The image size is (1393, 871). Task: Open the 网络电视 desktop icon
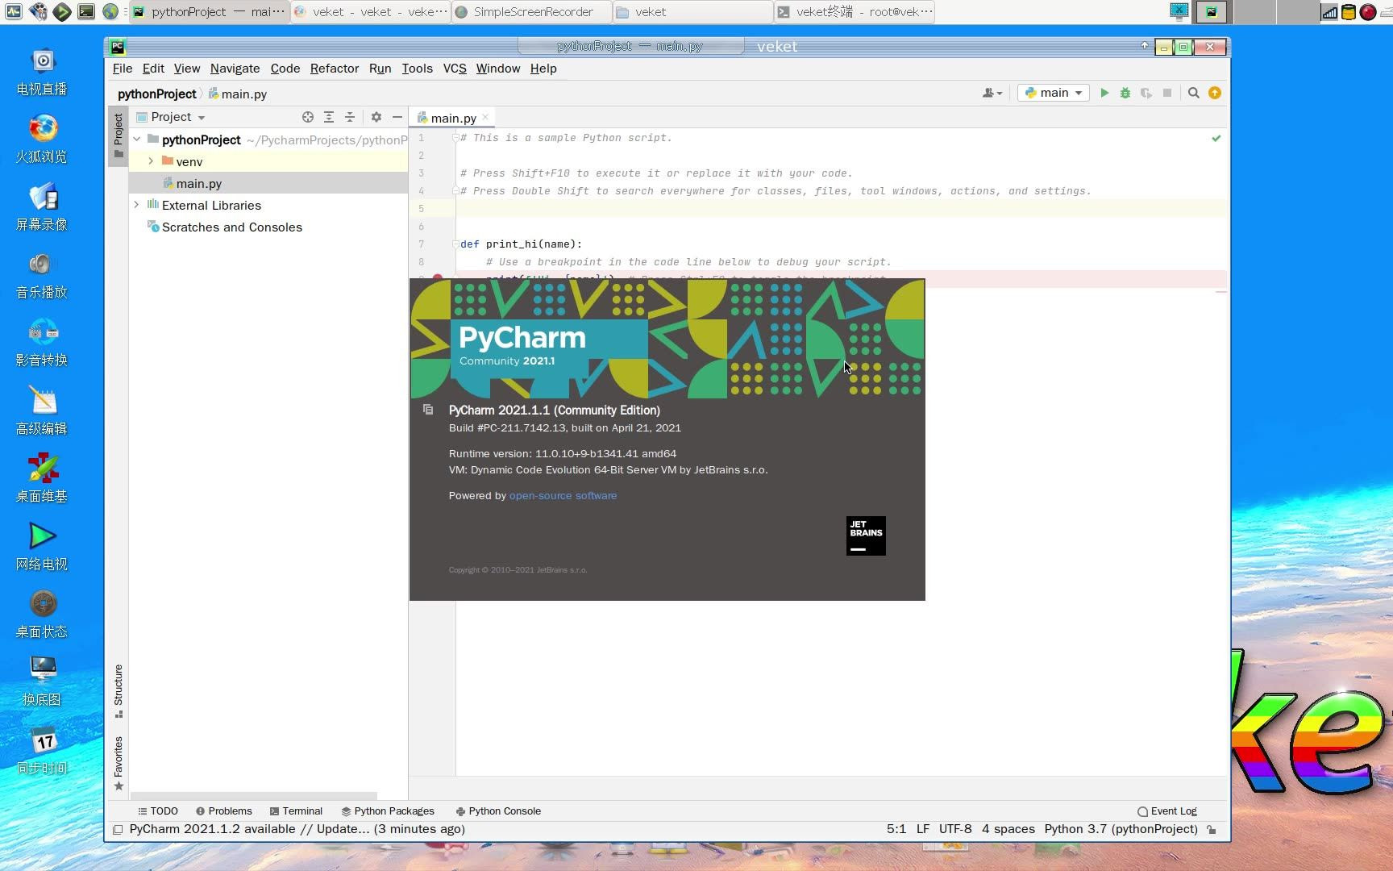pyautogui.click(x=43, y=546)
